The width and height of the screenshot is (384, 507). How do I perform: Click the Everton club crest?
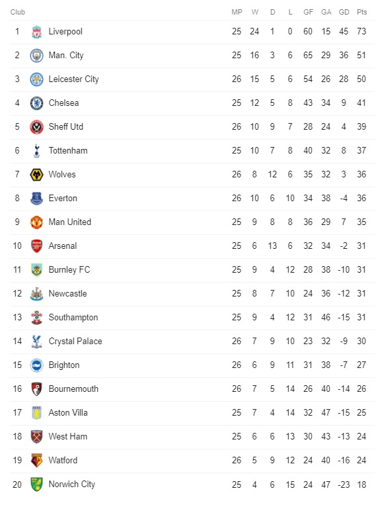click(36, 199)
